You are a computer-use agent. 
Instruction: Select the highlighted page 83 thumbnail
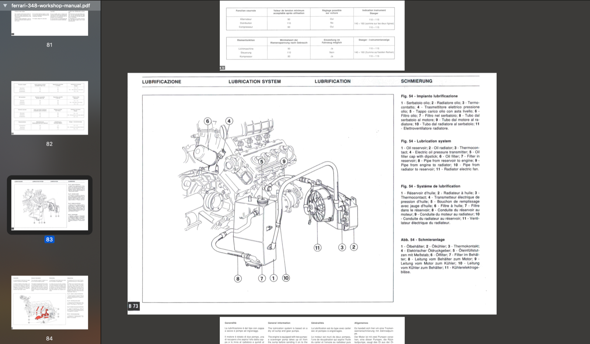[x=49, y=205]
